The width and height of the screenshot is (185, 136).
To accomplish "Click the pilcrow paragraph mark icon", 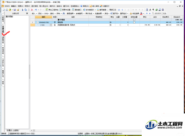I will (x=153, y=10).
